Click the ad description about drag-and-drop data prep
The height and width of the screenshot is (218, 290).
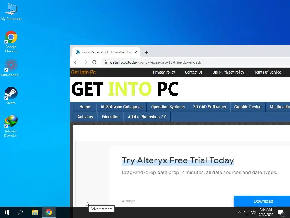coord(199,172)
